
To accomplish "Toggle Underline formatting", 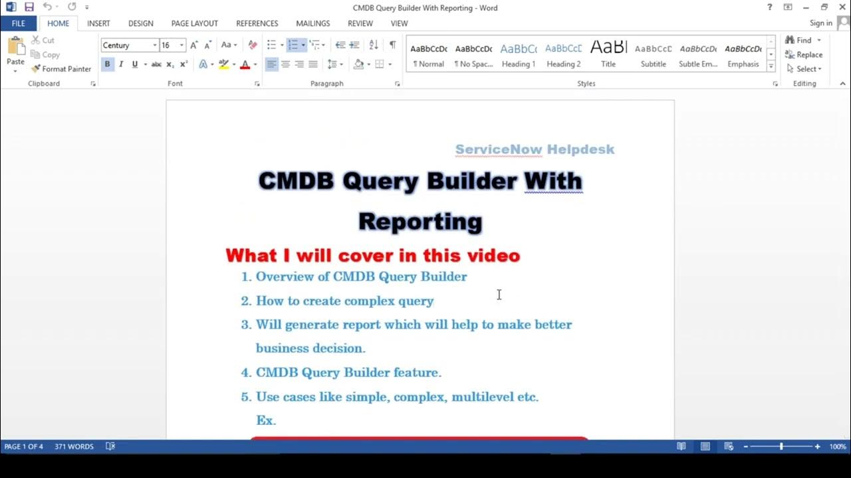I will tap(134, 64).
